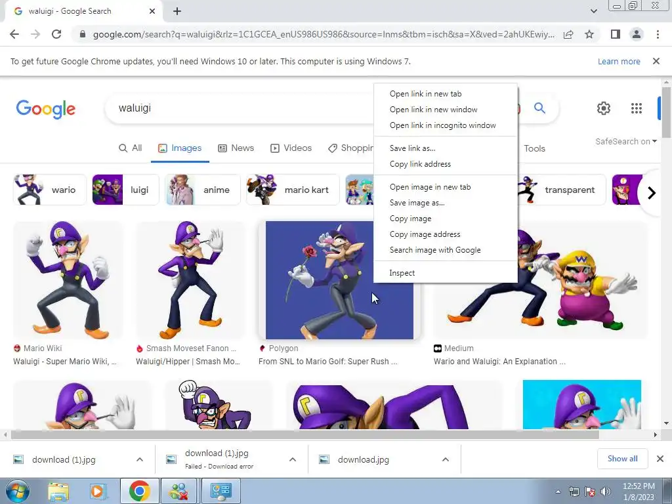The image size is (672, 504).
Task: Open a new tab with the plus icon
Action: 177,12
